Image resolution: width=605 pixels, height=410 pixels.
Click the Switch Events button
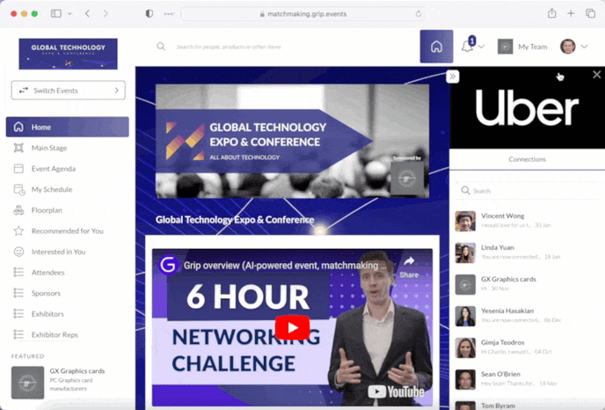tap(69, 91)
